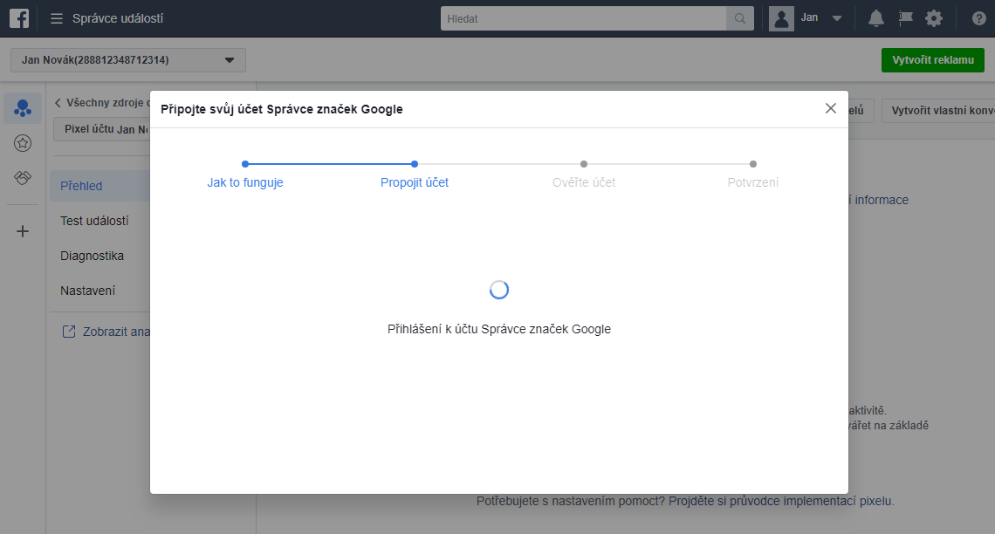This screenshot has height=534, width=995.
Task: Close the Google Tag Manager dialog
Action: click(x=830, y=108)
